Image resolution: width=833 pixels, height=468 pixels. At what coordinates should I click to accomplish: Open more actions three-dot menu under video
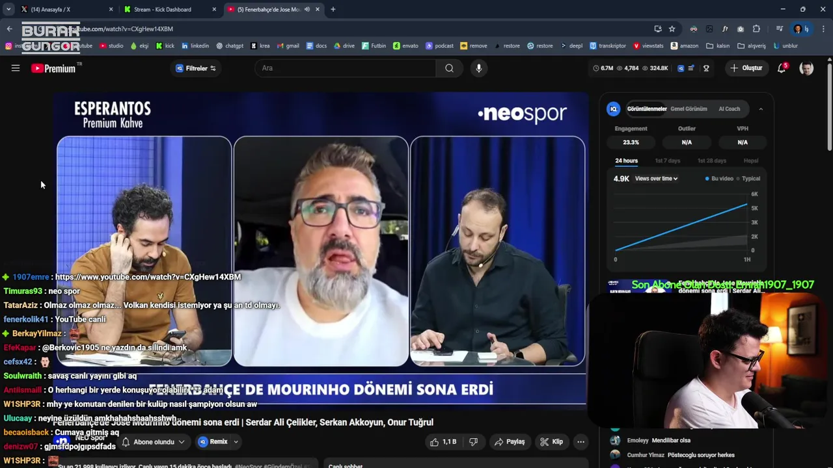(580, 442)
